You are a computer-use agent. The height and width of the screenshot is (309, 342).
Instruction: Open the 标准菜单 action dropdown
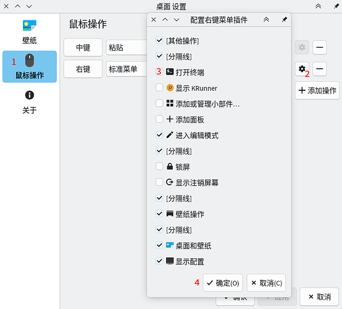coord(127,69)
